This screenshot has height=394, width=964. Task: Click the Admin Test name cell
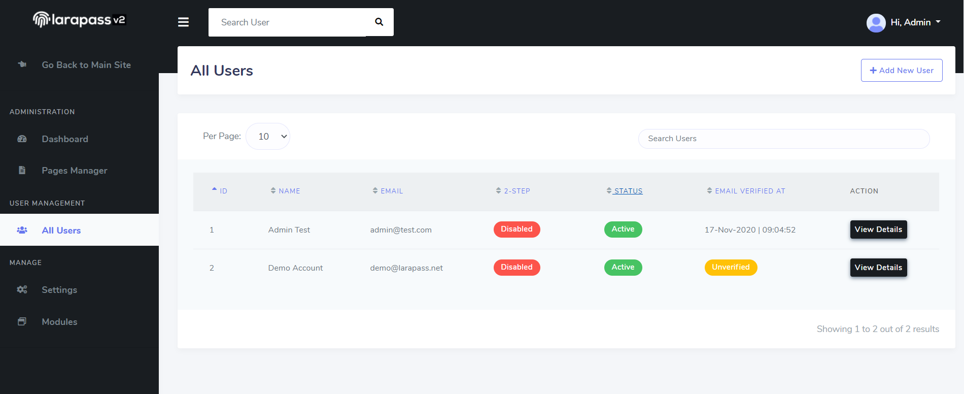289,229
